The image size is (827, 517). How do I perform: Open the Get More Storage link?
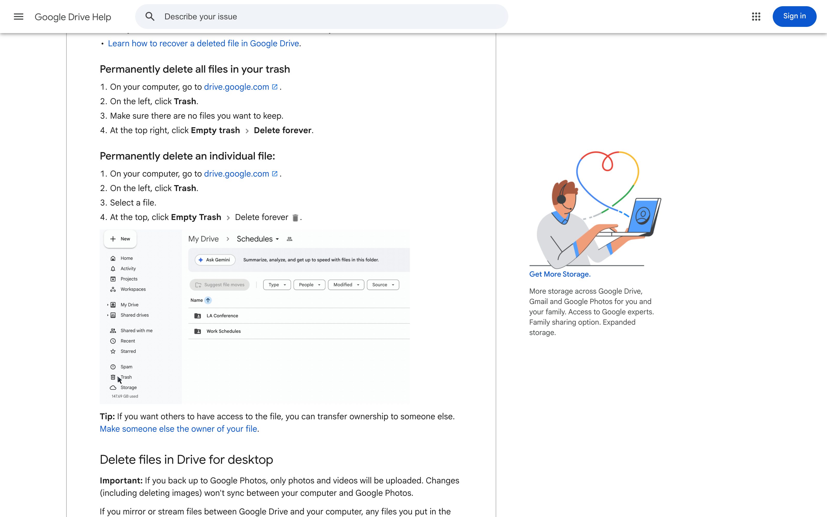click(x=560, y=274)
